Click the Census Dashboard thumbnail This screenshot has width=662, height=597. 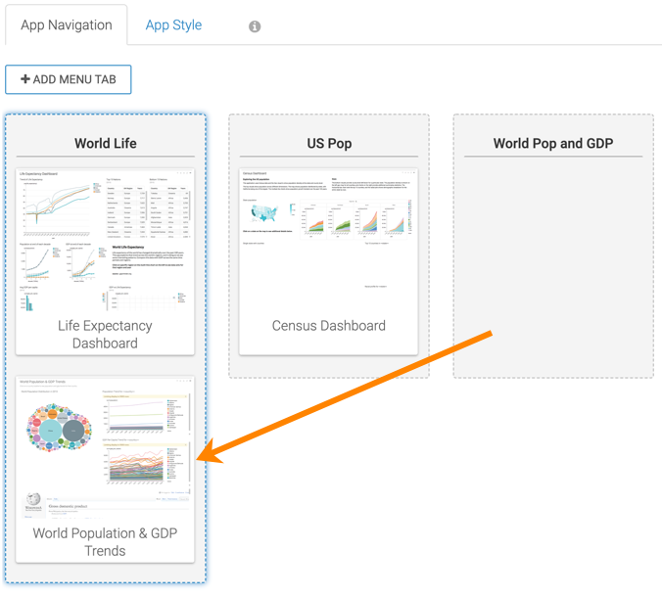pos(329,235)
